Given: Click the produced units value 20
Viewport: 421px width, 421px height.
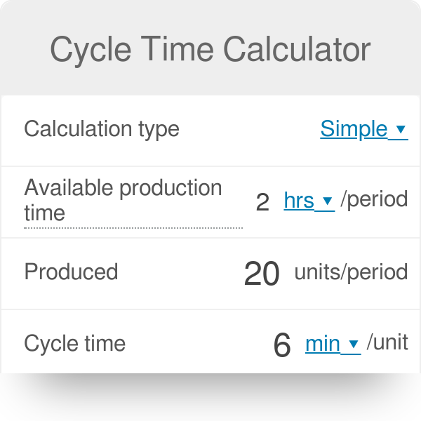Looking at the screenshot, I should click(x=262, y=274).
